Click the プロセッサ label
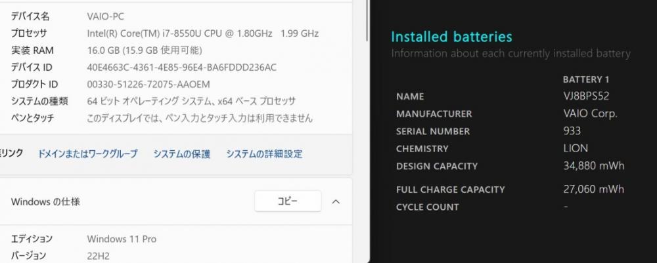Image resolution: width=657 pixels, height=263 pixels. click(29, 33)
